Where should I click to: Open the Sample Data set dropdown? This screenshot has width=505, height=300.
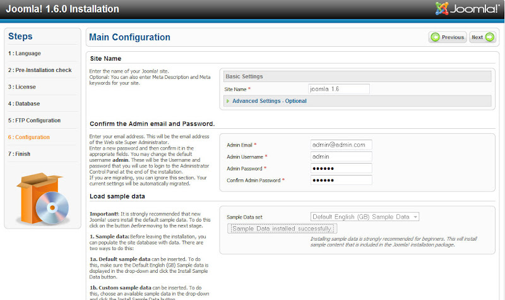[365, 217]
